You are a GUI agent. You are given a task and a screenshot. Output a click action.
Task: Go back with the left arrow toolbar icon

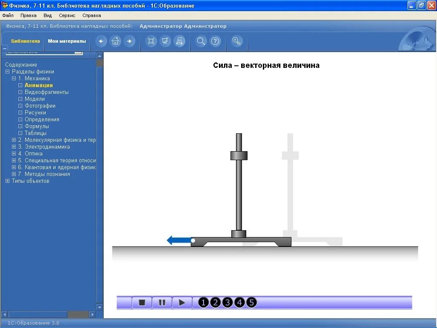click(101, 41)
